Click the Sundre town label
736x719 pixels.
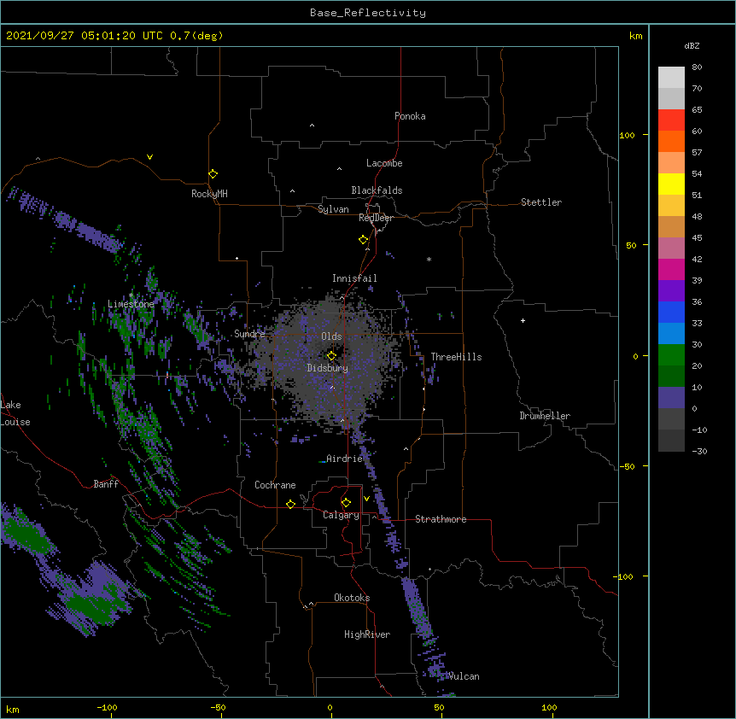pos(249,334)
